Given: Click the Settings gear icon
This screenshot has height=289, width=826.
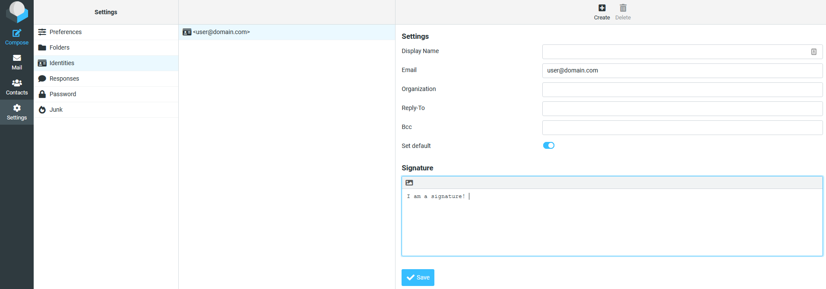Looking at the screenshot, I should [x=17, y=108].
